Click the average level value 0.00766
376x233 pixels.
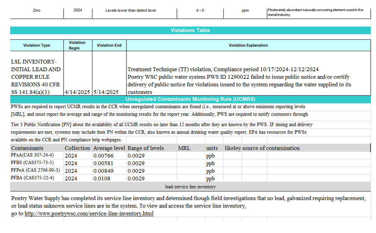click(103, 156)
